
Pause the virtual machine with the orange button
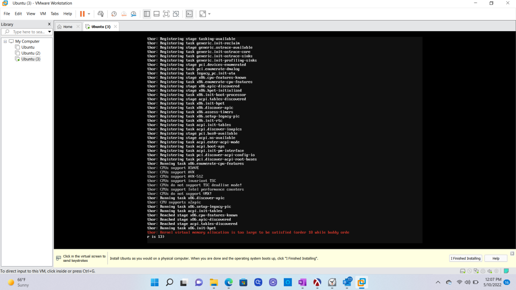82,14
